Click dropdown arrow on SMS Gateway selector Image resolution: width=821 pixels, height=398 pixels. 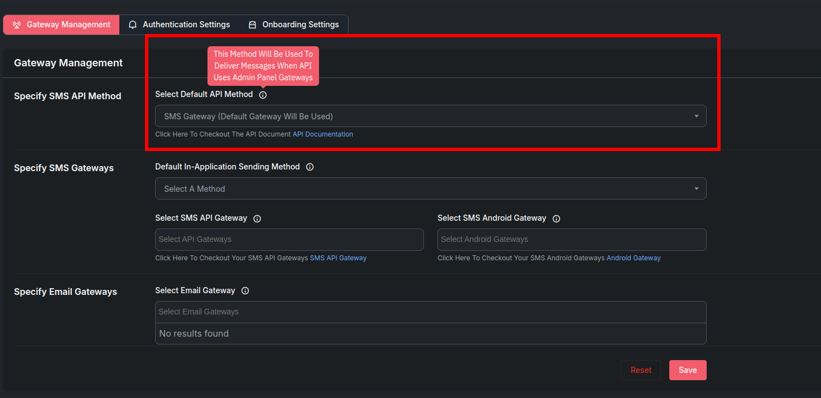click(696, 117)
